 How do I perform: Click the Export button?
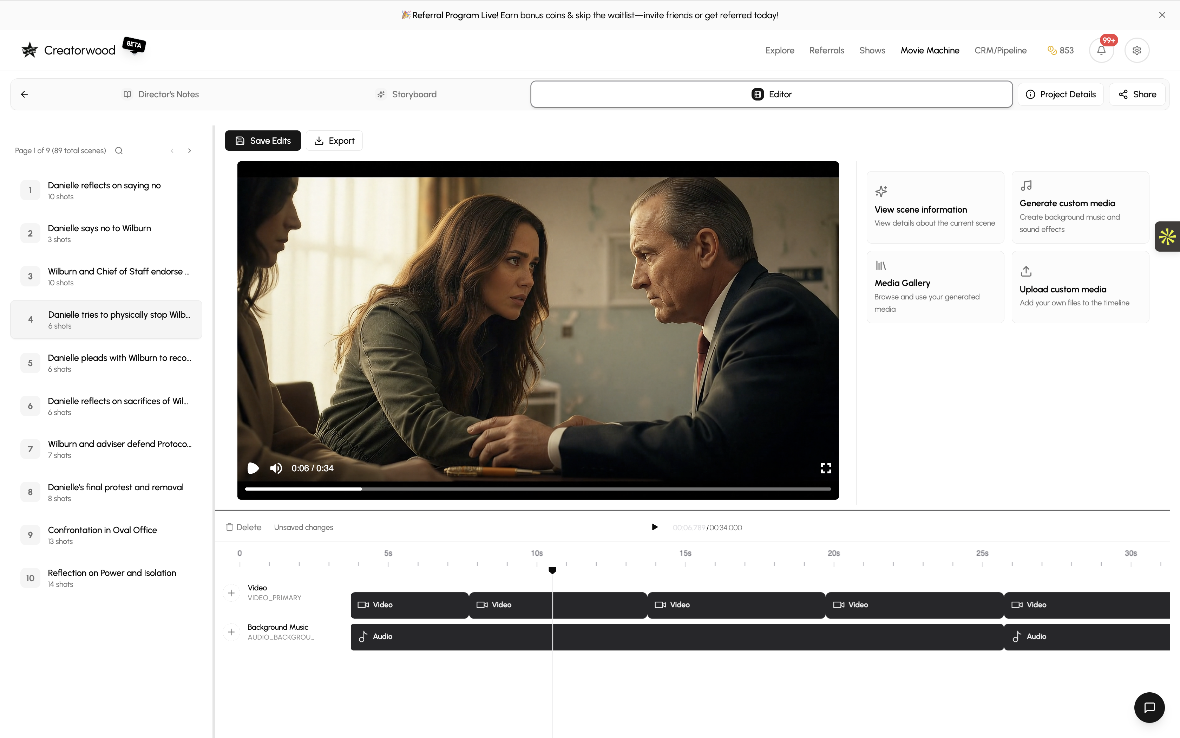[x=334, y=141]
